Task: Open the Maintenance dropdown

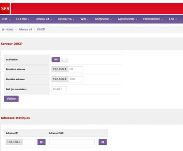Action: (153, 19)
